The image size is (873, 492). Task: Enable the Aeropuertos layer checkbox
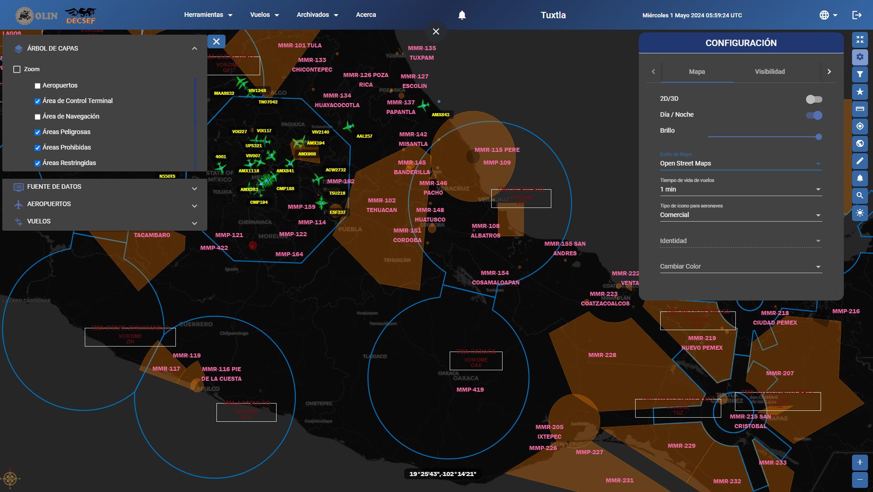(38, 86)
